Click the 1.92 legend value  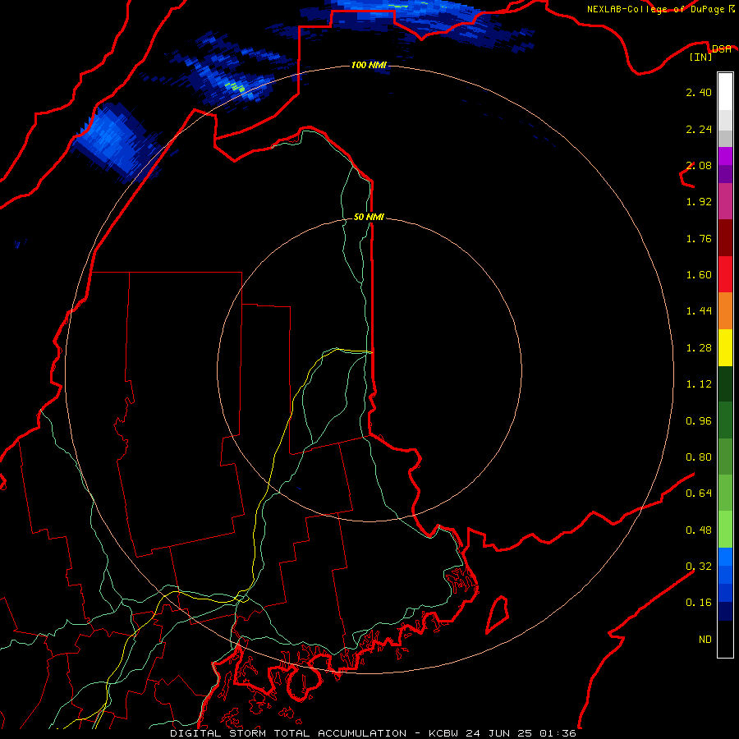click(x=699, y=202)
